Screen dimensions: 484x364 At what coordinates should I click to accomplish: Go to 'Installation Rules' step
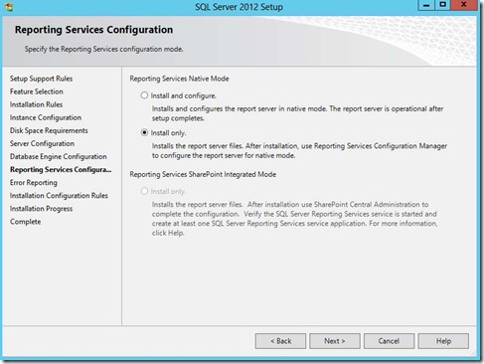pos(36,104)
